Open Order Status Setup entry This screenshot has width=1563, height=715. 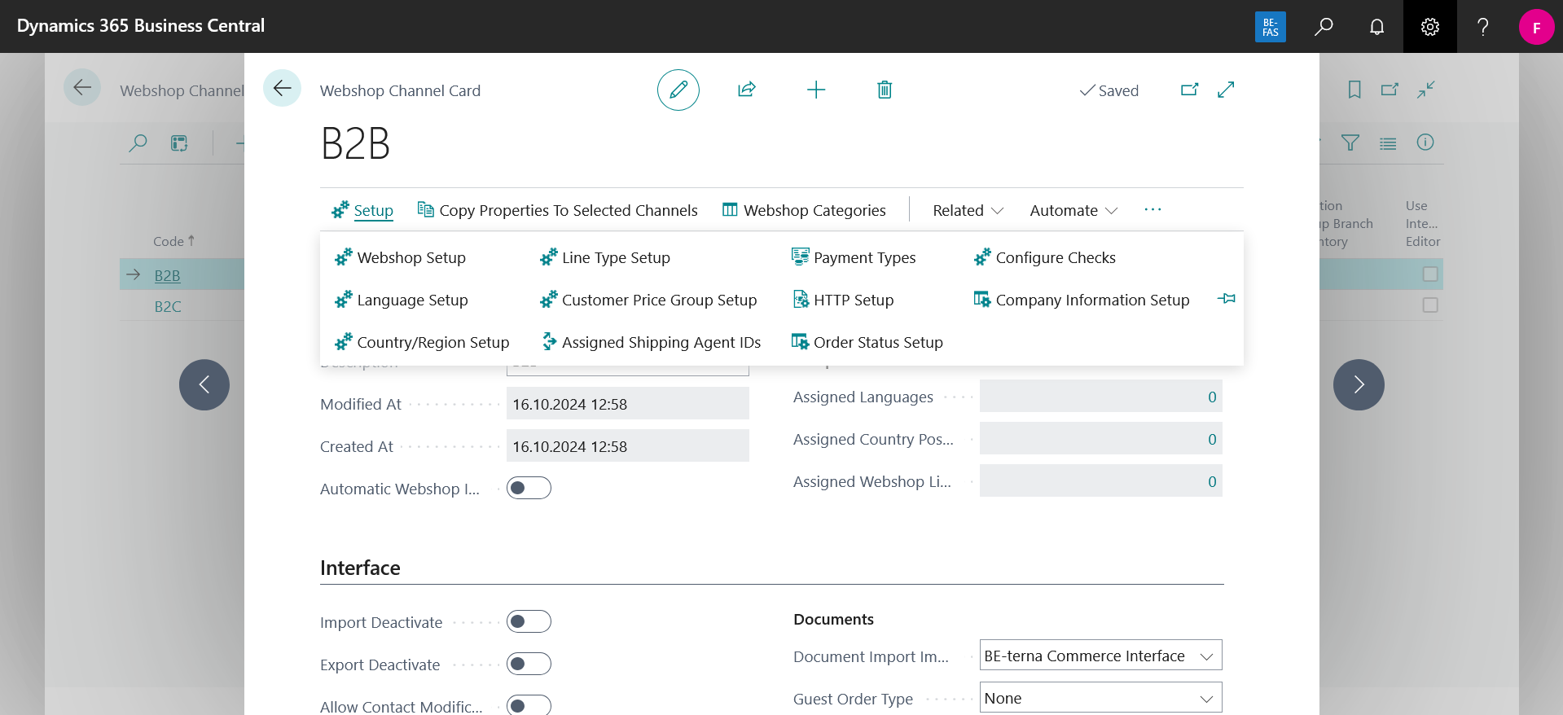(x=867, y=342)
